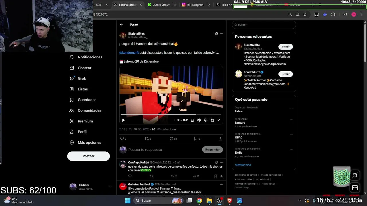Click Grok icon on OnePapuKnight reply
Screen dimensions: 367x206
(x=216, y=162)
